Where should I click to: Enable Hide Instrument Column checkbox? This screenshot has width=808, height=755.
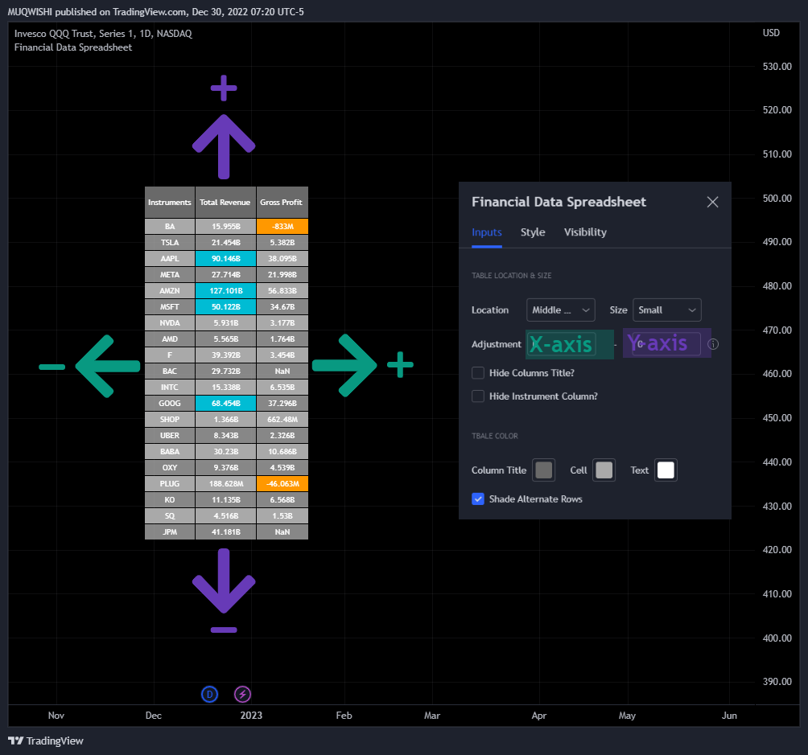click(478, 396)
